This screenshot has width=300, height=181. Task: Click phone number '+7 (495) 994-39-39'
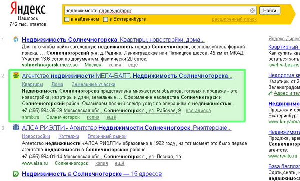coord(42,111)
